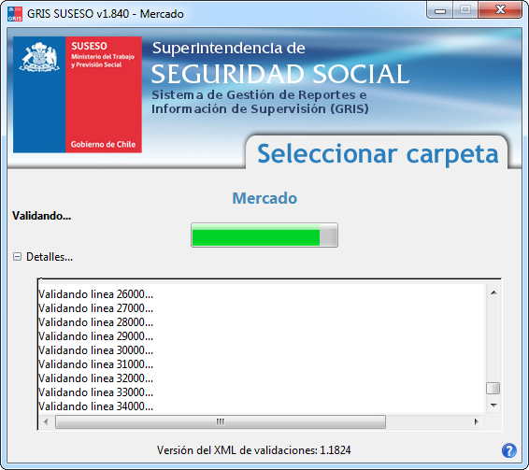The image size is (529, 470).
Task: Click the horizontal scrollbar thumb in log
Action: (221, 421)
